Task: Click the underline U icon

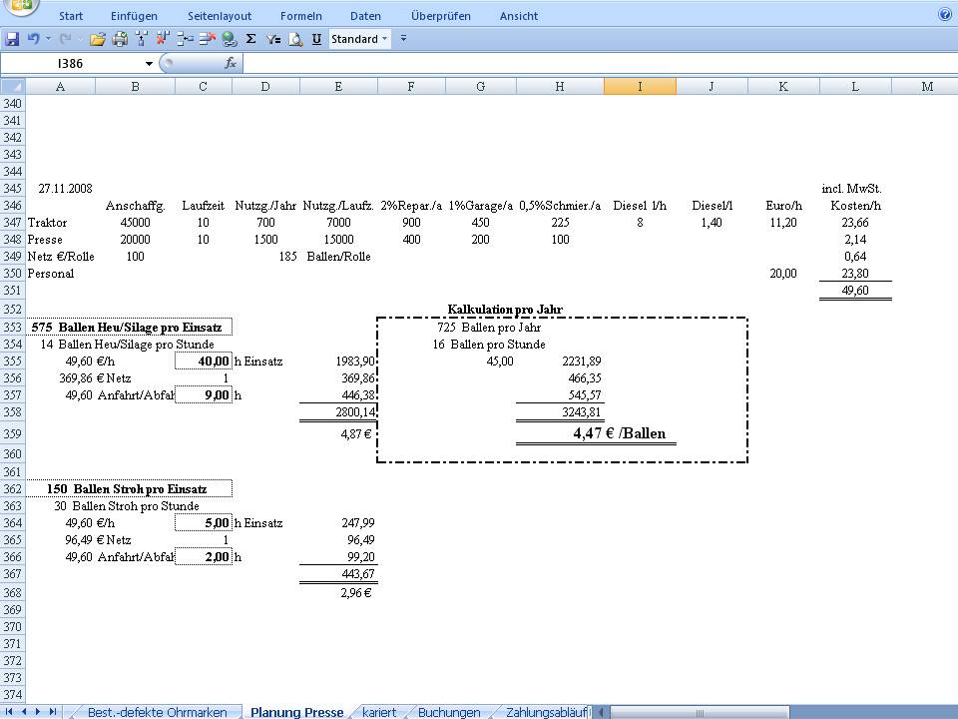Action: [316, 39]
